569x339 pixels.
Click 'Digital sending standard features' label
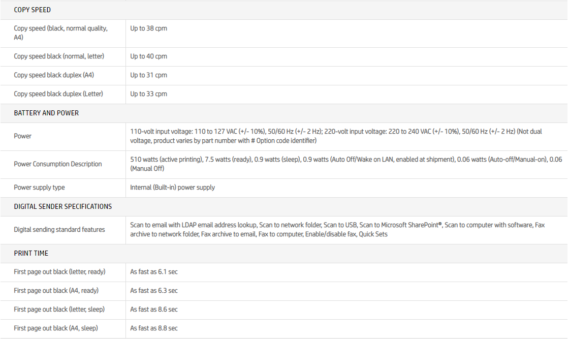coord(59,229)
